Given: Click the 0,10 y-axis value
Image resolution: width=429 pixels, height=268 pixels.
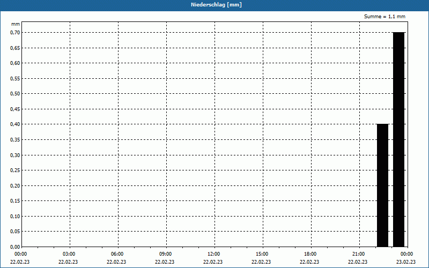Looking at the screenshot, I should [15, 217].
